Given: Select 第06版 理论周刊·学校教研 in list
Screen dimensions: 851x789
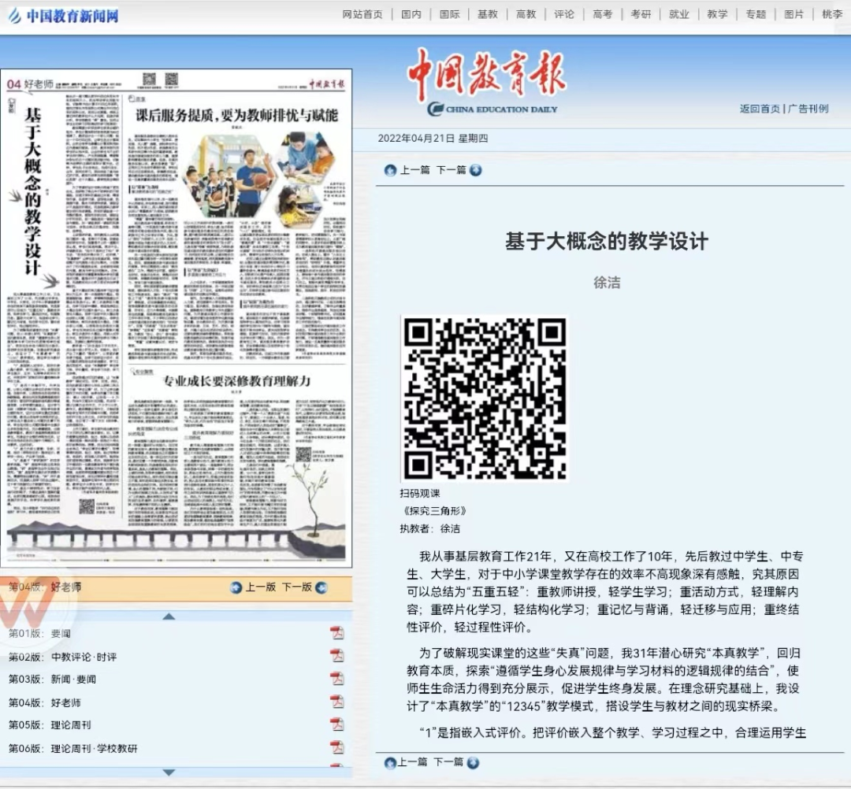Looking at the screenshot, I should tap(94, 748).
